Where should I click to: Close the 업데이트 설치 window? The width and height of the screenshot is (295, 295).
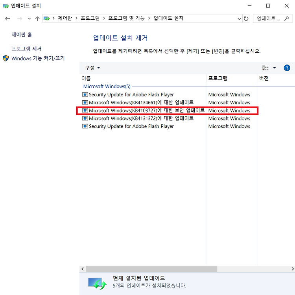[286, 6]
